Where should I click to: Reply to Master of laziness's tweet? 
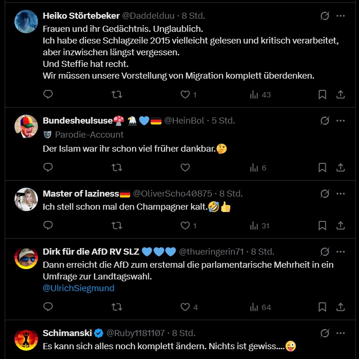point(48,226)
